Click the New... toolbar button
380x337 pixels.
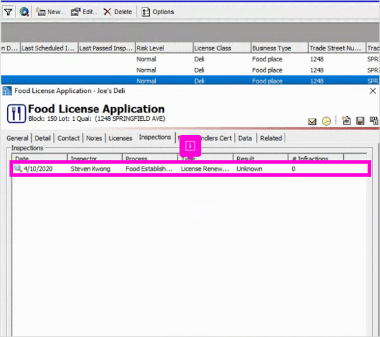[x=50, y=12]
